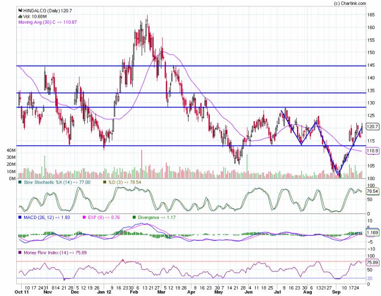
Task: Select the %D (3) -> 78.54 label
Action: pos(124,182)
